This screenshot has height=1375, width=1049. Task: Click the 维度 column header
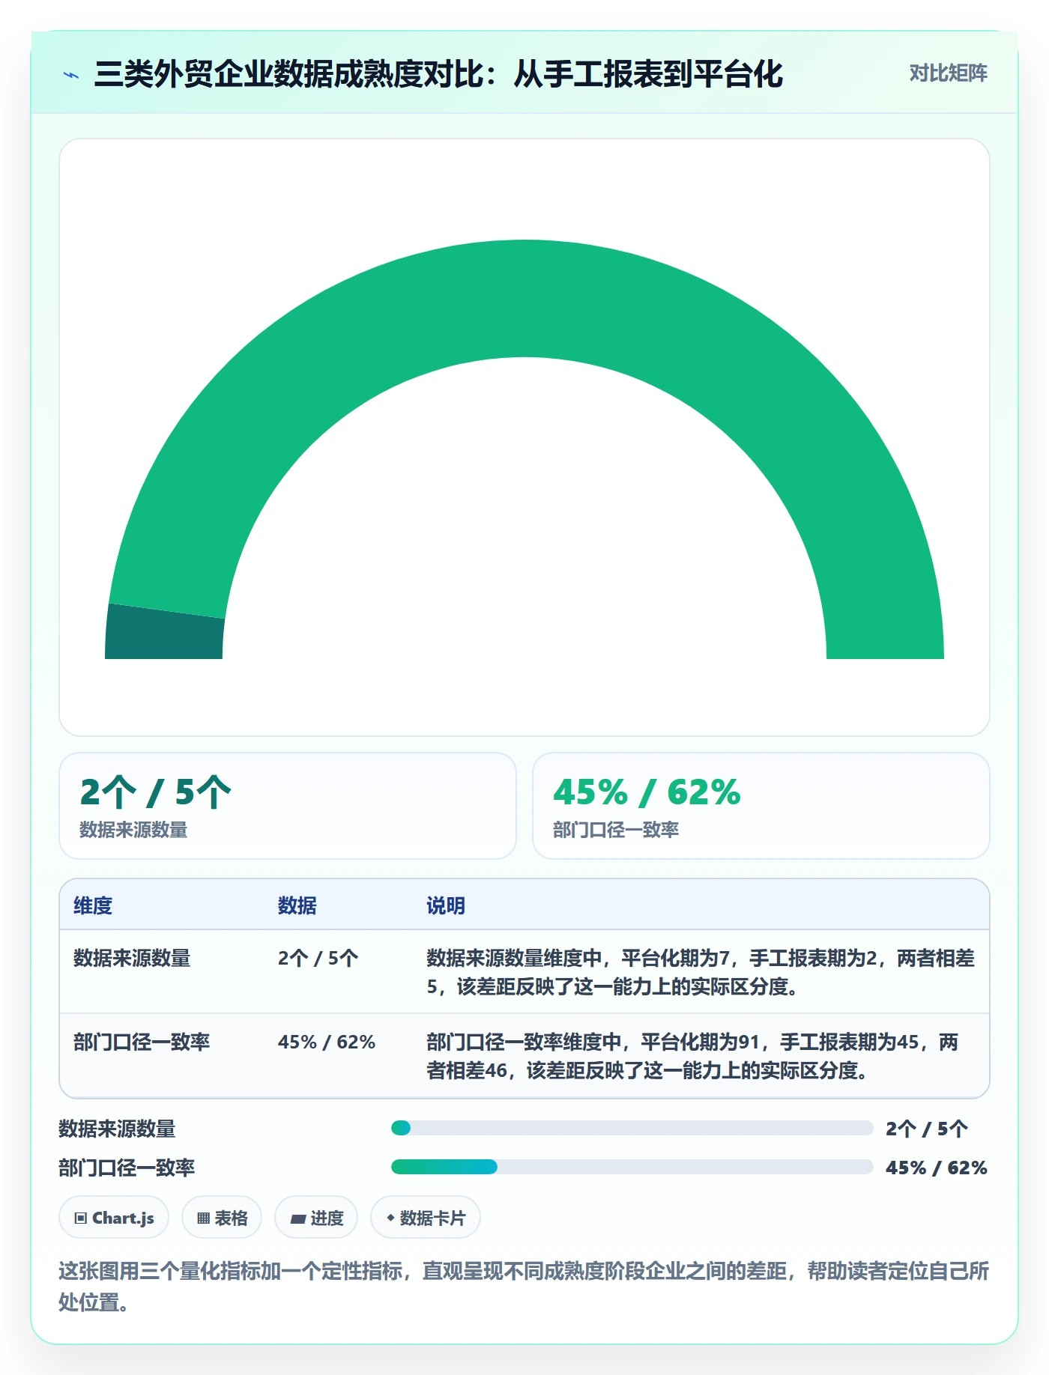[93, 905]
